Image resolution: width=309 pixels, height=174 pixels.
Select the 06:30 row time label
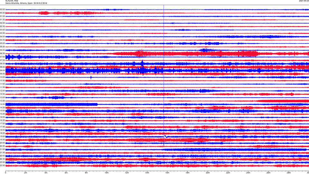2,53
